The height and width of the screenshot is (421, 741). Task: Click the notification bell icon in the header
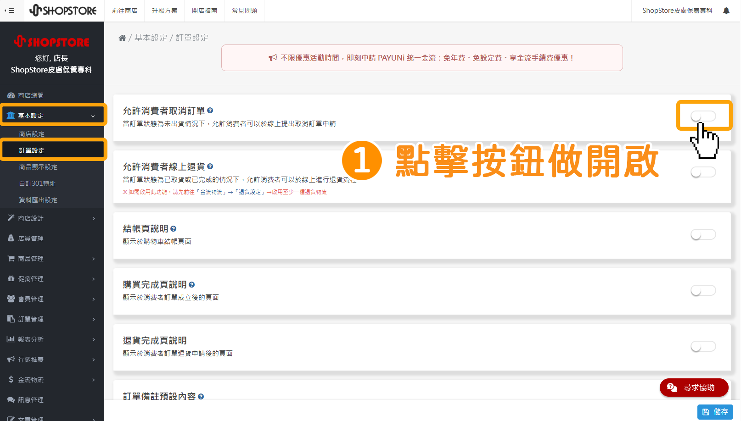click(727, 10)
